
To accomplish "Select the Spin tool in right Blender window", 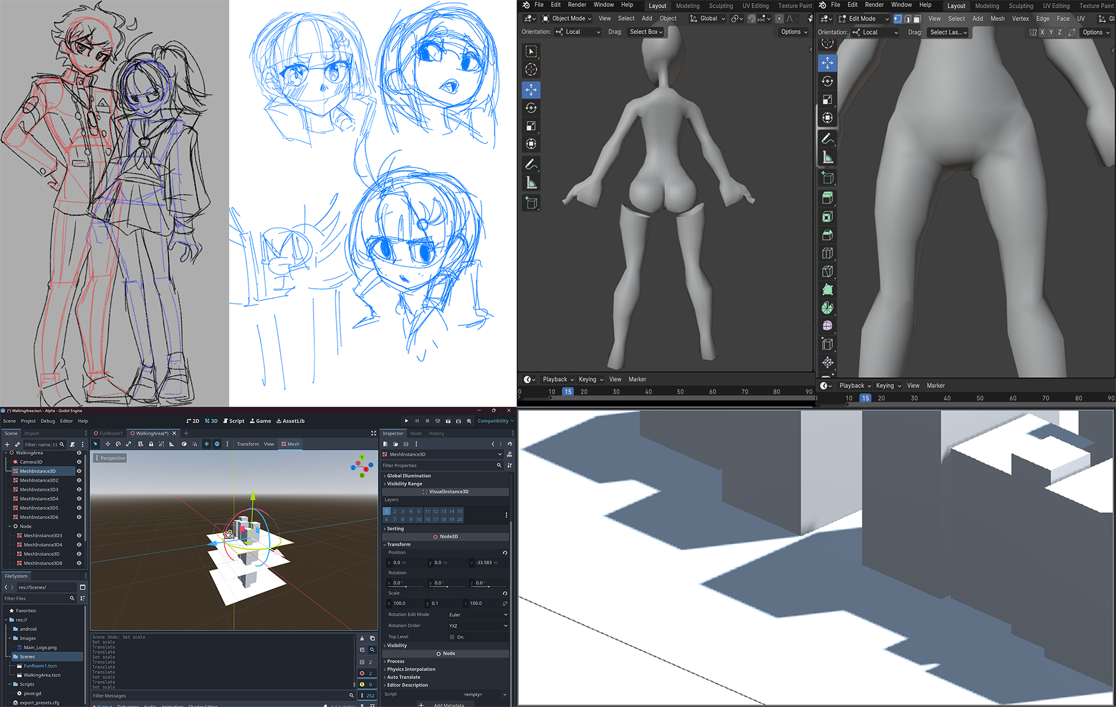I will pyautogui.click(x=828, y=308).
